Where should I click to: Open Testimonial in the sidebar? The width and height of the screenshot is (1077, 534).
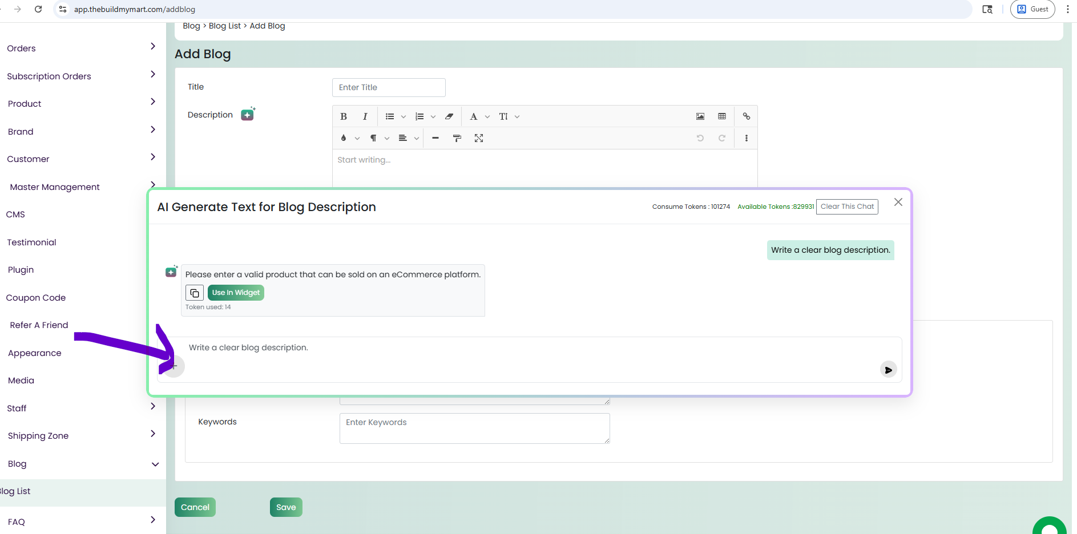click(32, 242)
